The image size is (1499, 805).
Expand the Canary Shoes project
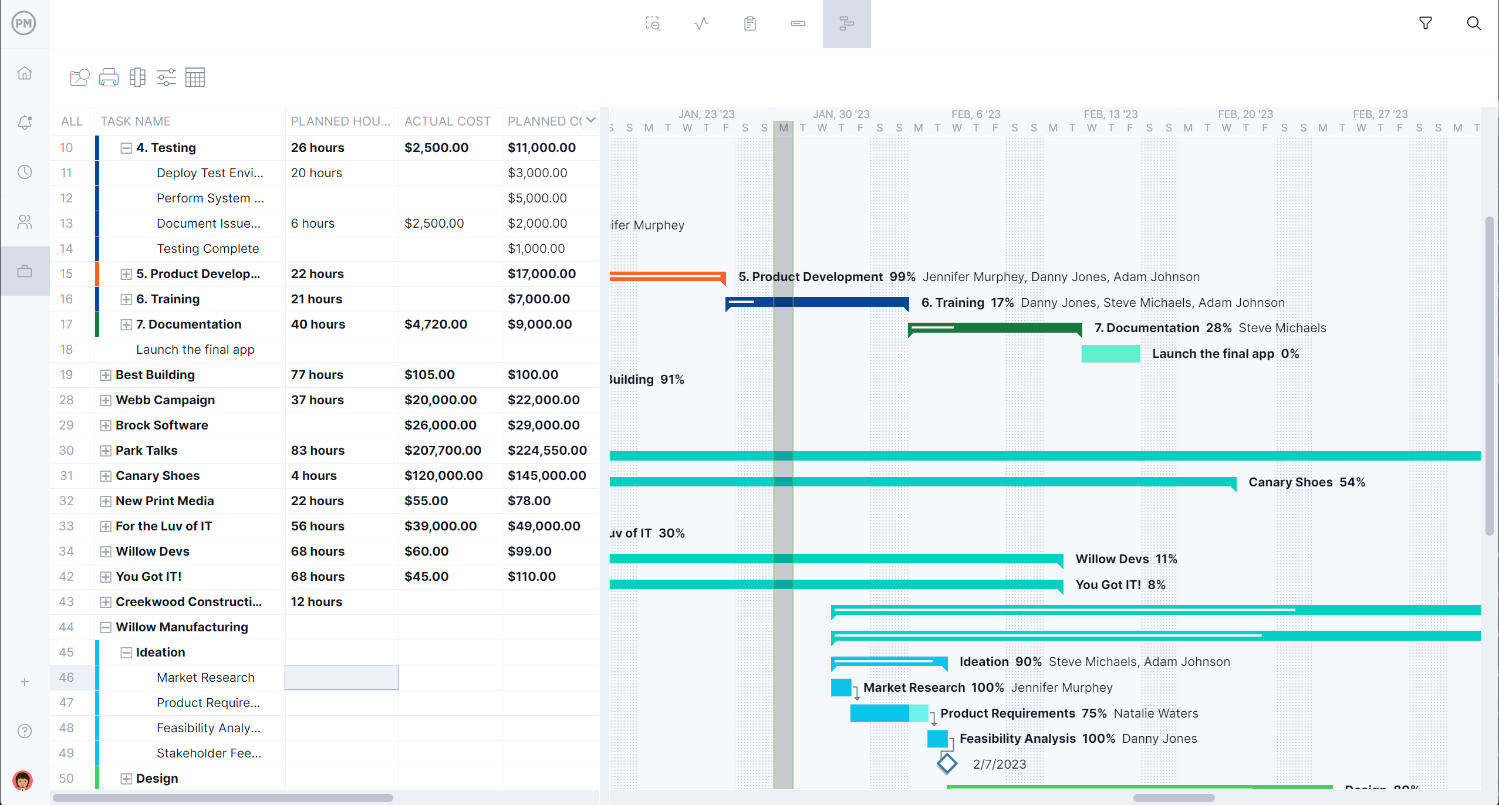(x=106, y=476)
